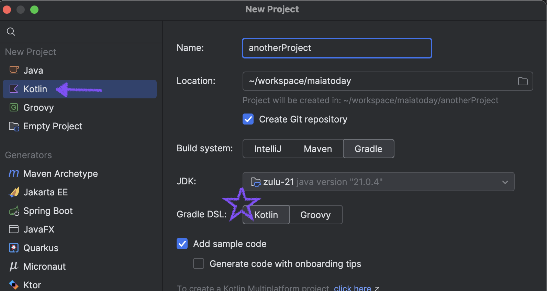This screenshot has height=291, width=547.
Task: Choose the Ktor diamond icon
Action: pyautogui.click(x=14, y=285)
